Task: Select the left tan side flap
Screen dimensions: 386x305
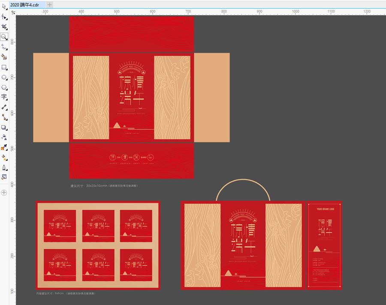Action: [x=51, y=97]
